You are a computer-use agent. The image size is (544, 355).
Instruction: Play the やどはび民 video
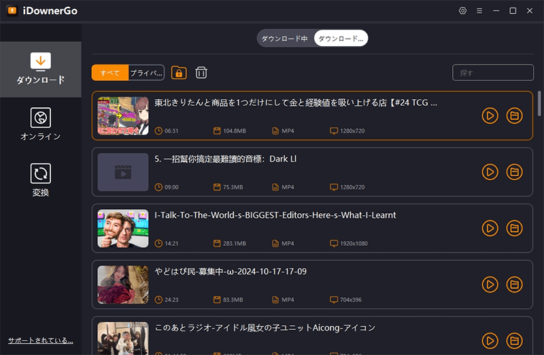tap(490, 284)
